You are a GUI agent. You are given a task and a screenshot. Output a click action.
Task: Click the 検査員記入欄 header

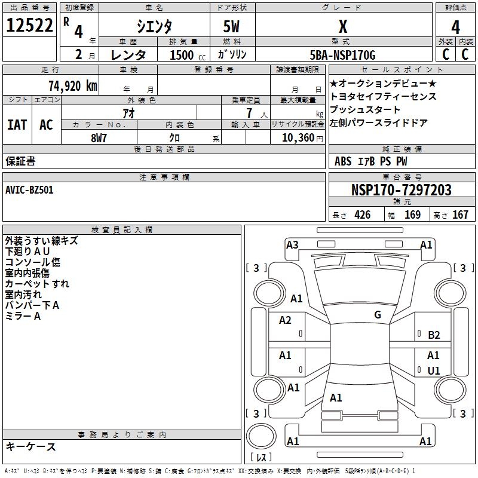[x=122, y=230]
